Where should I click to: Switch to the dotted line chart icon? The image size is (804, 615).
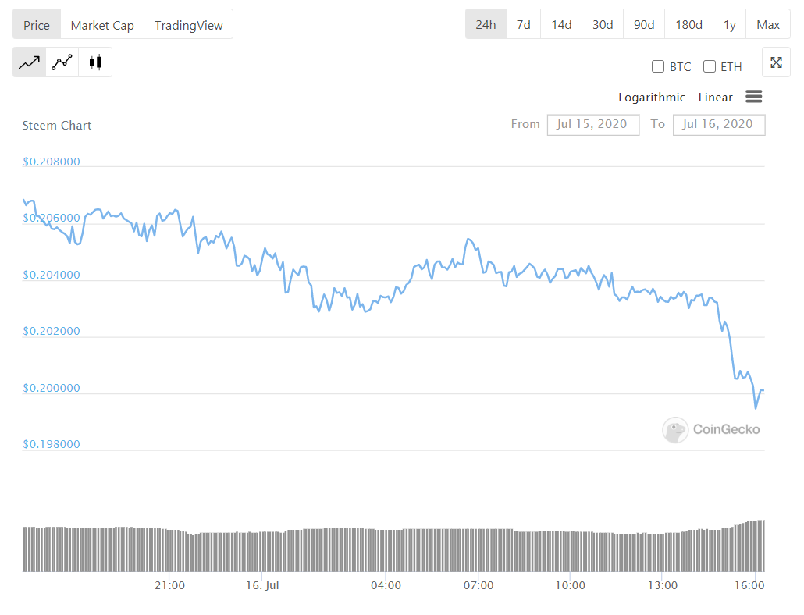[62, 62]
